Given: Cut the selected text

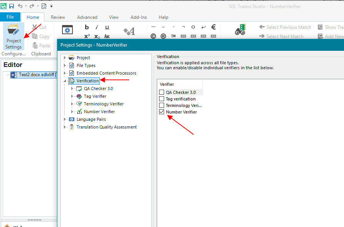Looking at the screenshot, I should [40, 27].
